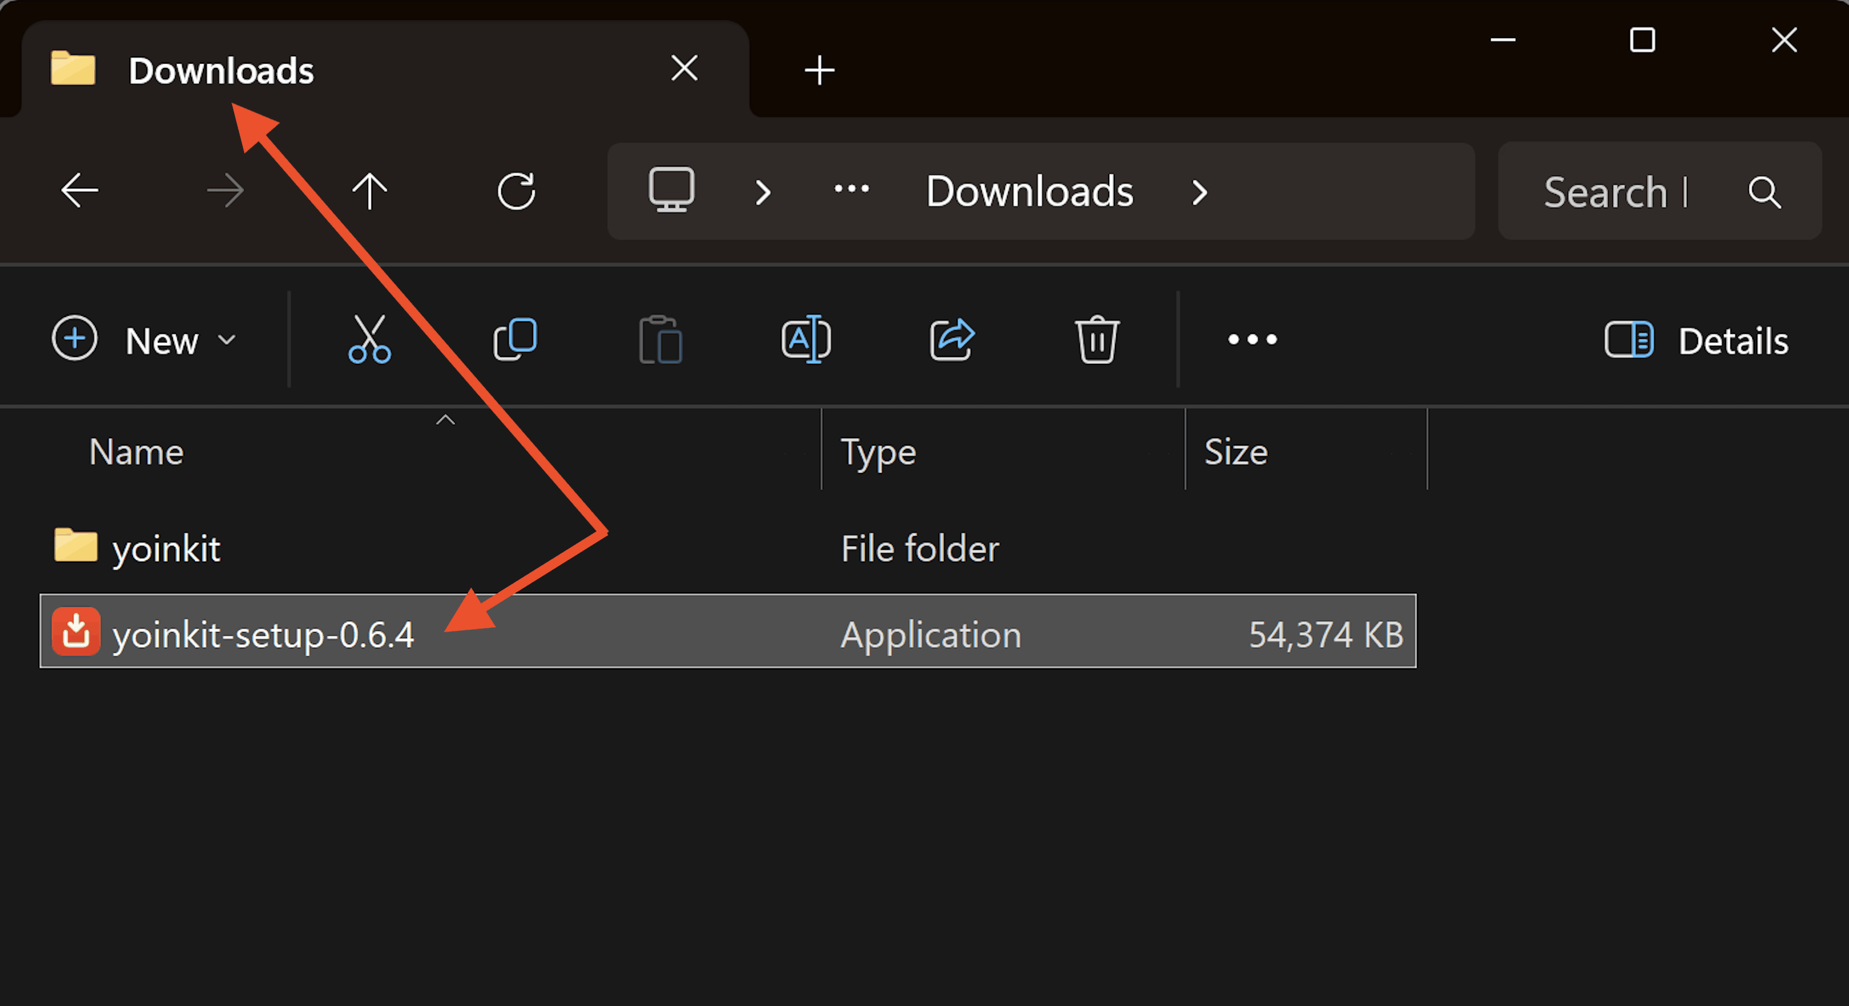Click the red yoinkit-setup installer icon
The width and height of the screenshot is (1849, 1006).
76,632
